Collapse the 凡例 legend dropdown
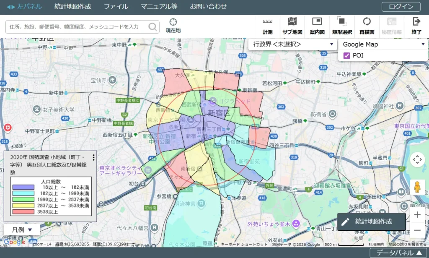This screenshot has width=429, height=258. pyautogui.click(x=22, y=229)
